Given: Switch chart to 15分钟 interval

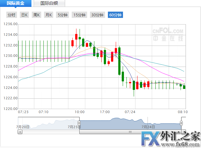Looking at the screenshot, I should [80, 15].
